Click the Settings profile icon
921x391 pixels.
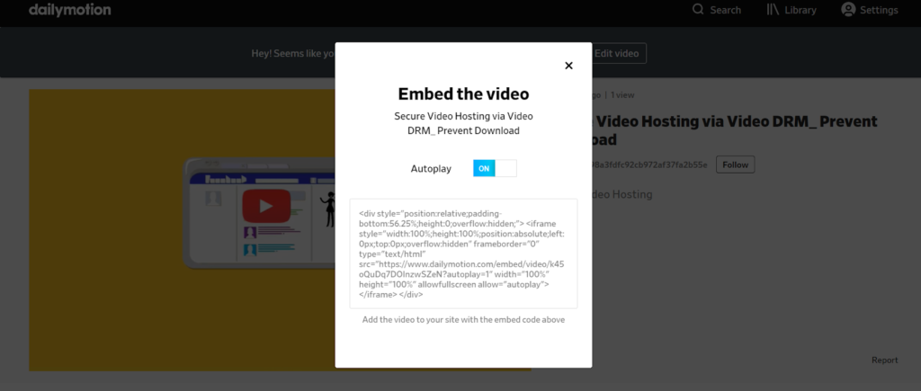[x=848, y=9]
